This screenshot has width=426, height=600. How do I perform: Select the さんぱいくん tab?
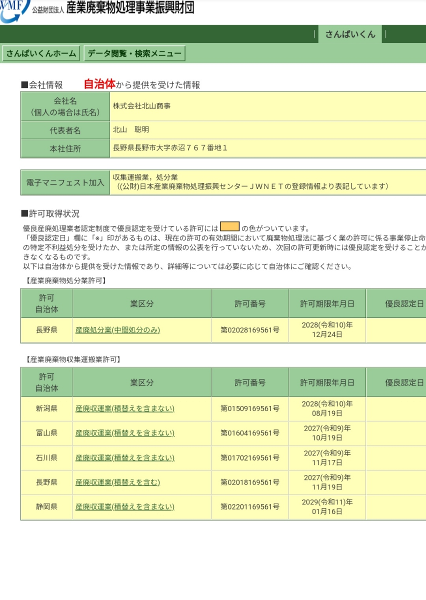(349, 34)
